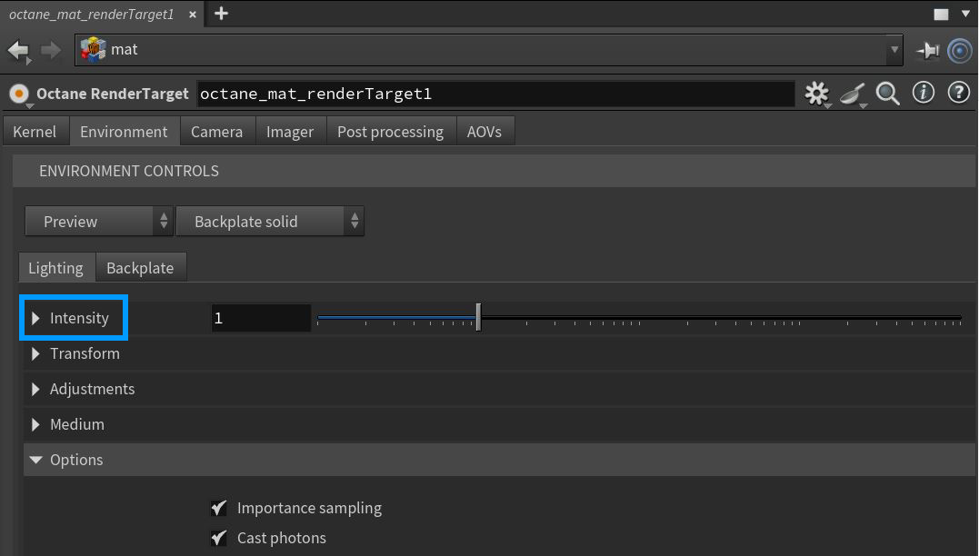Disable the Importance sampling checkbox
The height and width of the screenshot is (556, 979).
coord(218,508)
